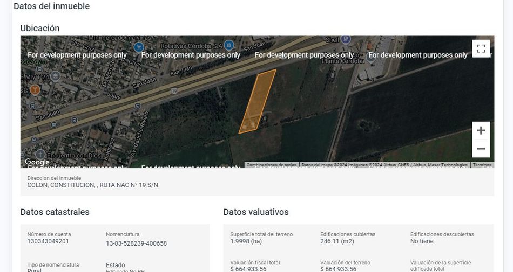The width and height of the screenshot is (513, 272).
Task: Click the Datos del inmueble heading
Action: (x=52, y=6)
